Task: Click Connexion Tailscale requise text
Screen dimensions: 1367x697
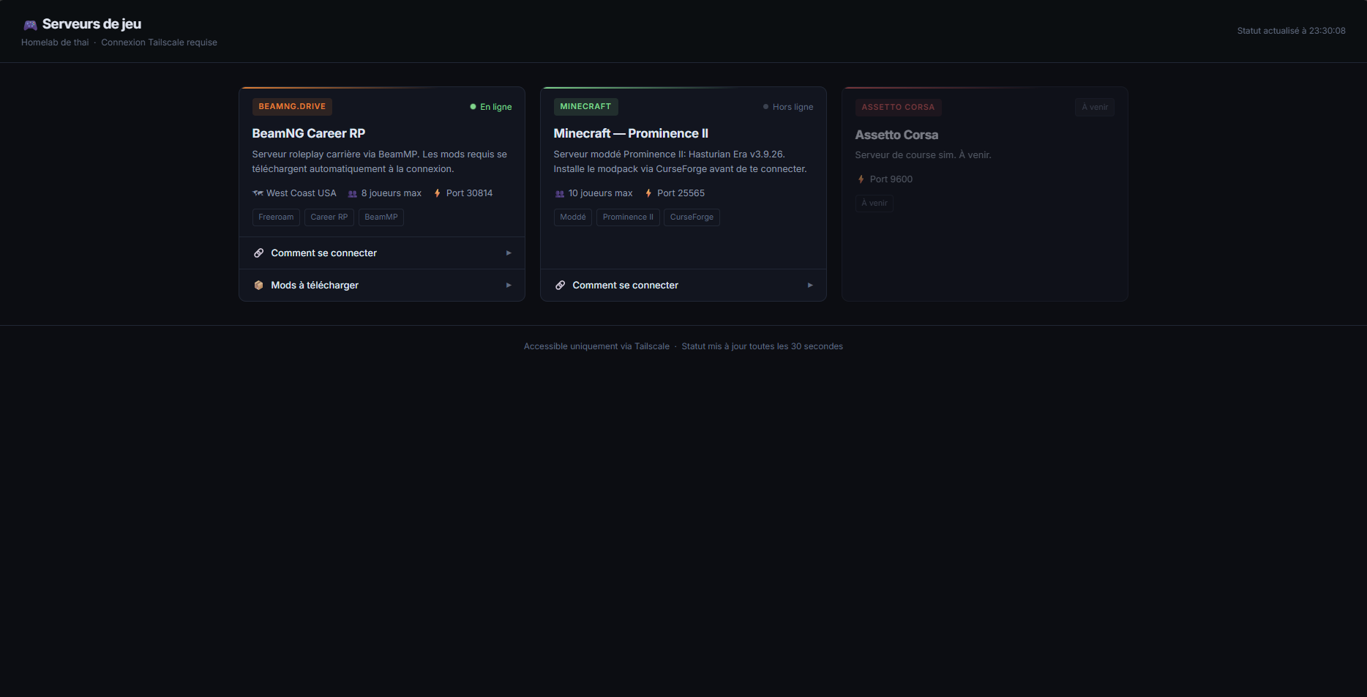Action: pyautogui.click(x=159, y=42)
